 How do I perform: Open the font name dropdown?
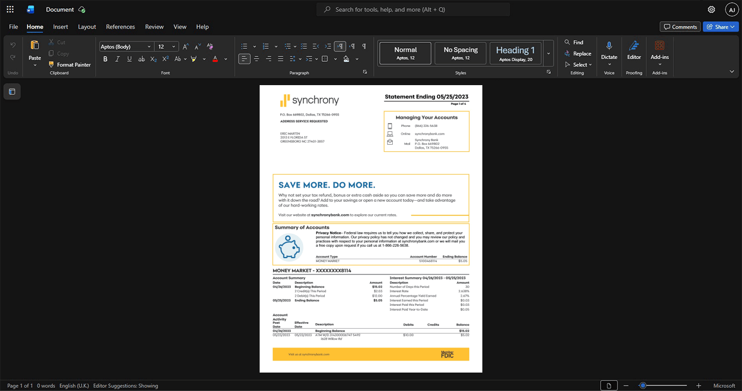(x=149, y=47)
